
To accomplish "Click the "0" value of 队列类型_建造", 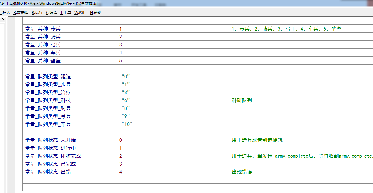I will [x=126, y=77].
